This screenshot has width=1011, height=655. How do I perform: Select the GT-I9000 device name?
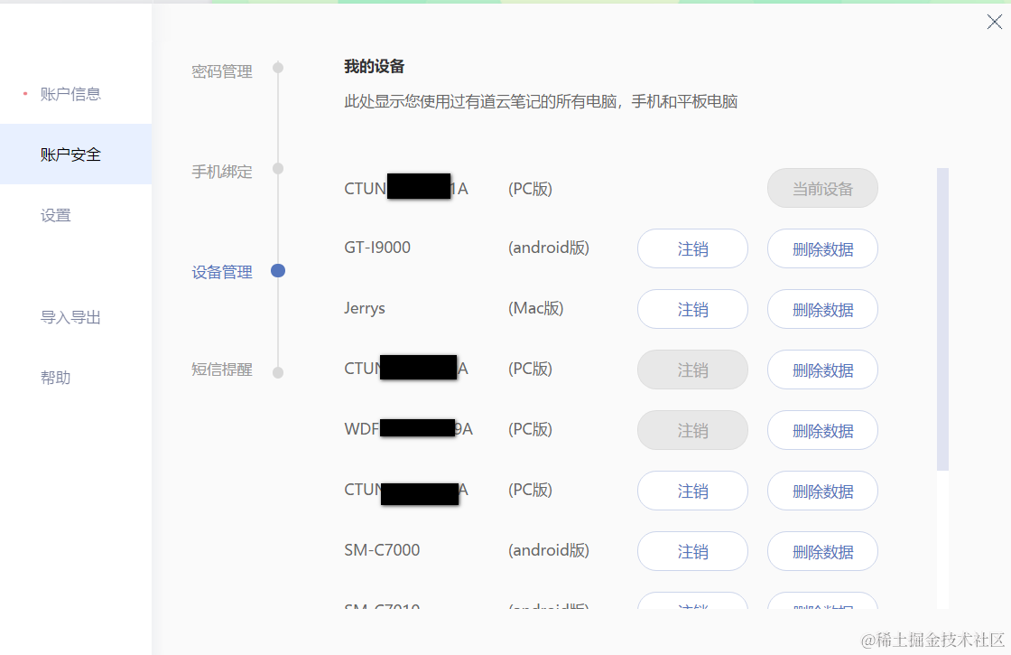coord(377,248)
